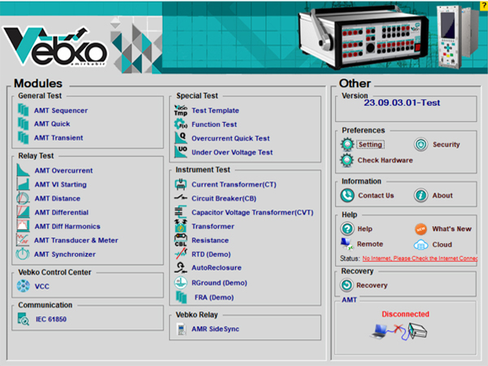Click the Test Template Tmp icon

(181, 111)
